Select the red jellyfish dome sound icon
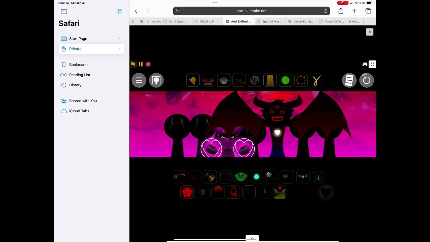 point(218,192)
